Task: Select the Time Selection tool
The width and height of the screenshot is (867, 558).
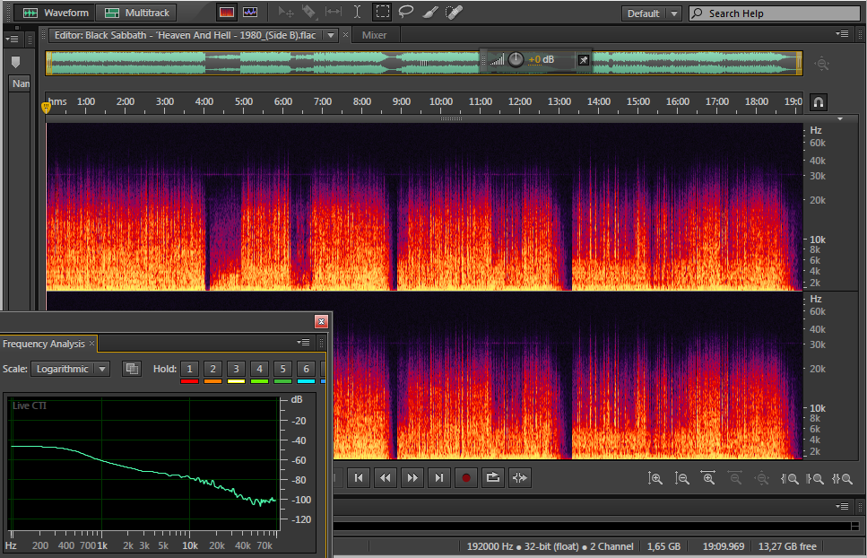Action: click(x=357, y=13)
